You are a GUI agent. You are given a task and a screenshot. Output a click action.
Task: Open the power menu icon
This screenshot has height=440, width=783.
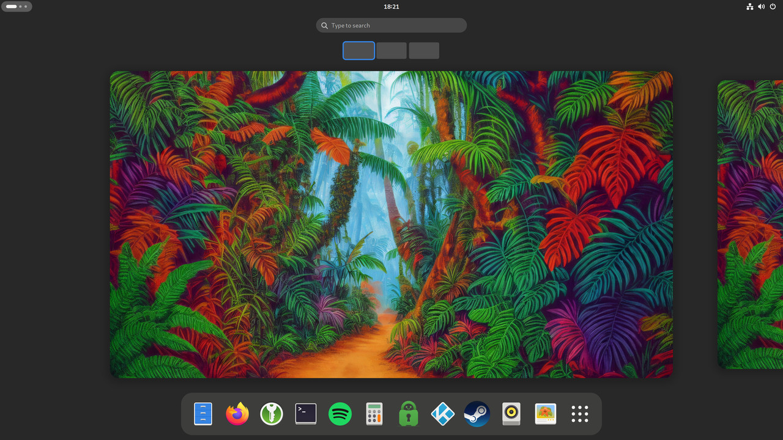coord(773,7)
